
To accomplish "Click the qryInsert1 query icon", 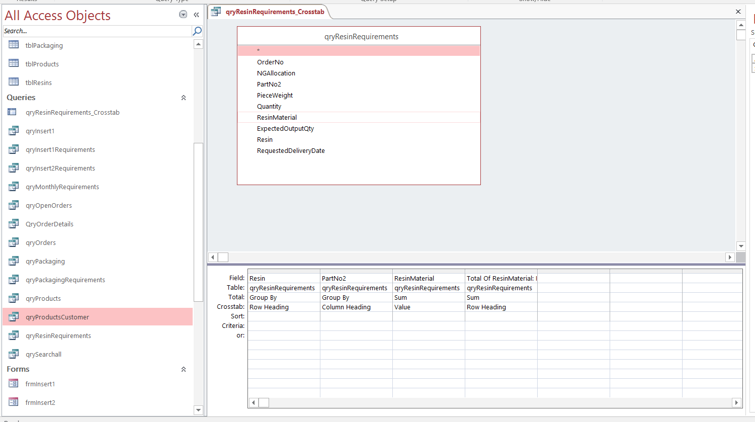I will pyautogui.click(x=15, y=131).
